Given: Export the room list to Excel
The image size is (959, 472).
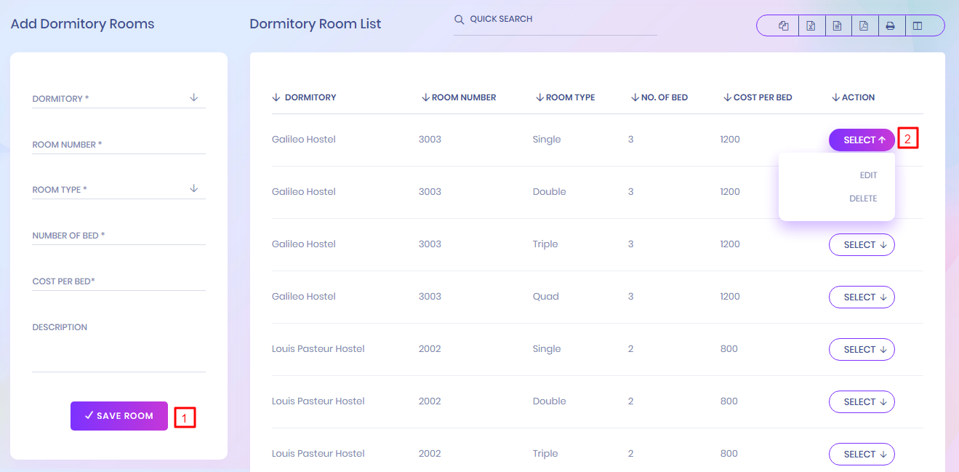Looking at the screenshot, I should point(811,26).
